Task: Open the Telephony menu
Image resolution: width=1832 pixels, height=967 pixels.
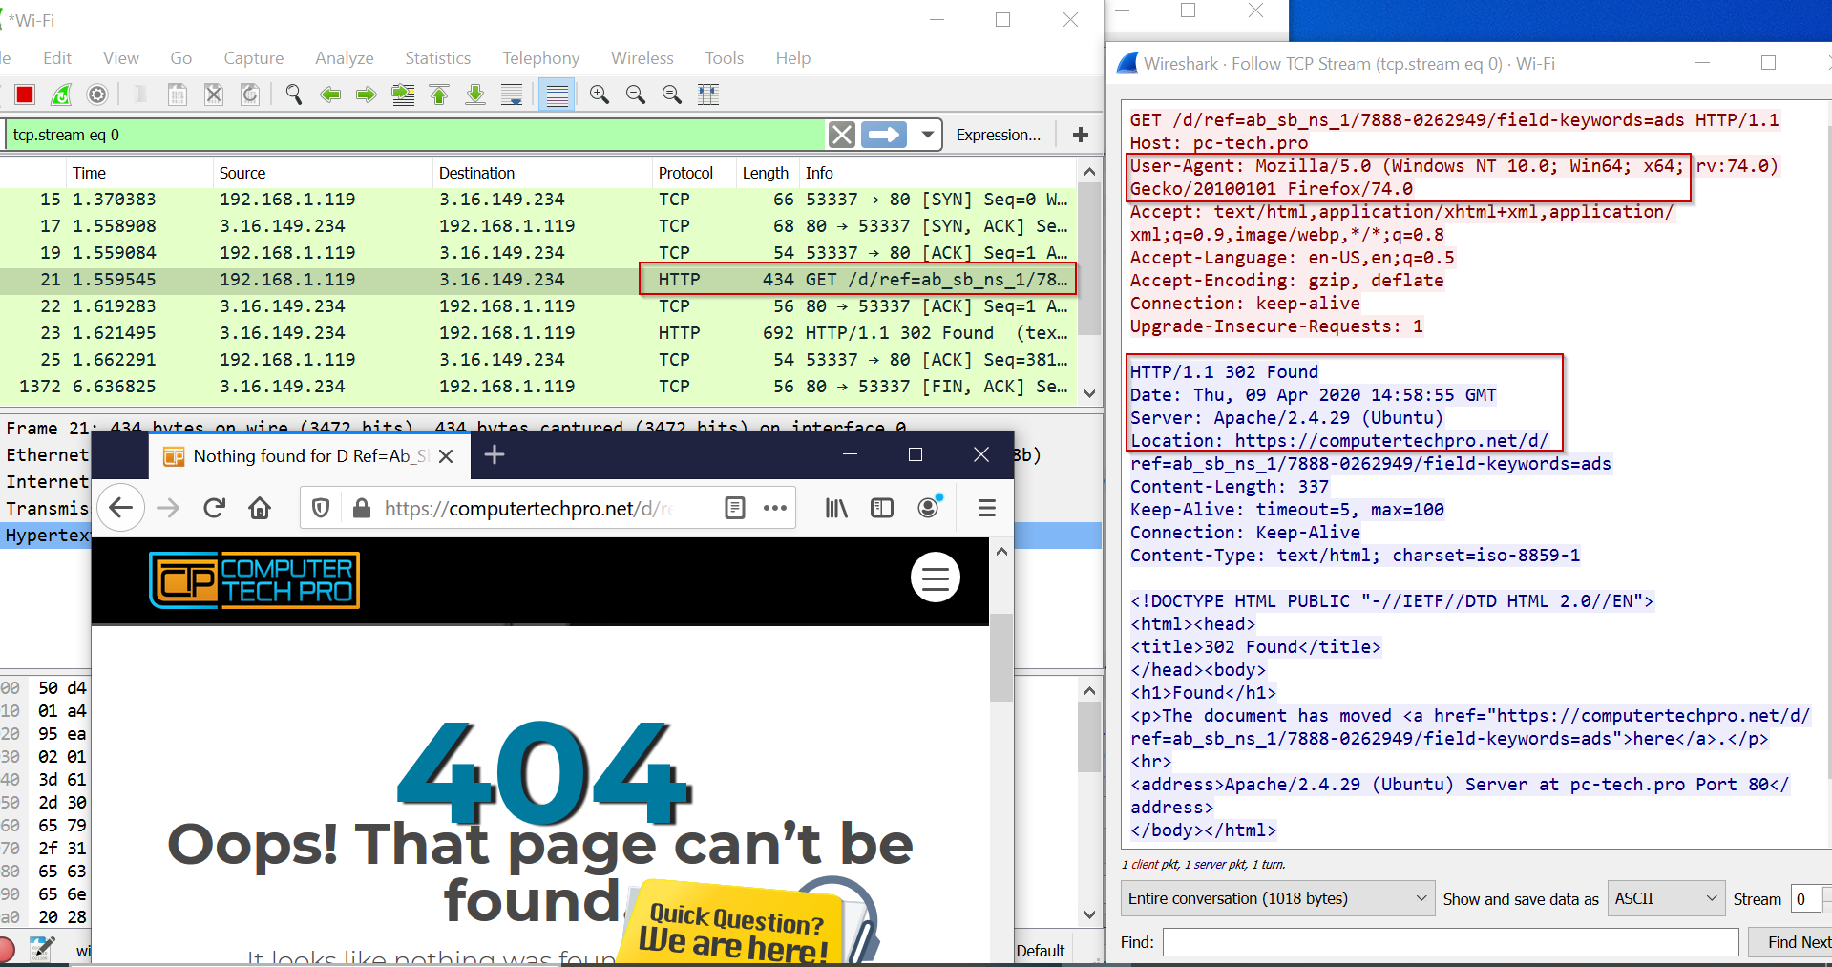Action: tap(541, 58)
